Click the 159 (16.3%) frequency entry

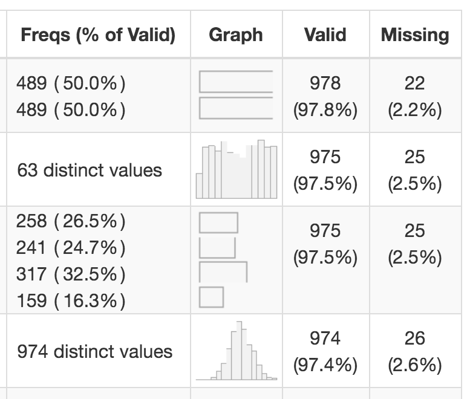click(x=71, y=300)
